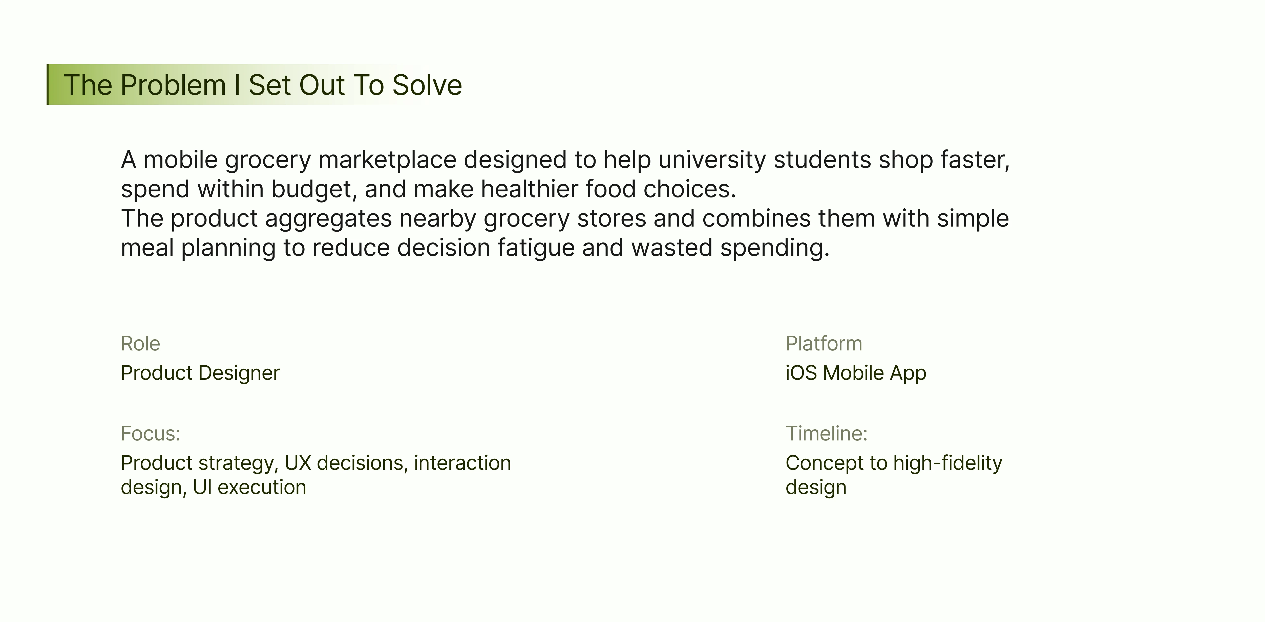Click the words 'wasted spending' in the paragraph
This screenshot has height=622, width=1265.
pyautogui.click(x=730, y=248)
